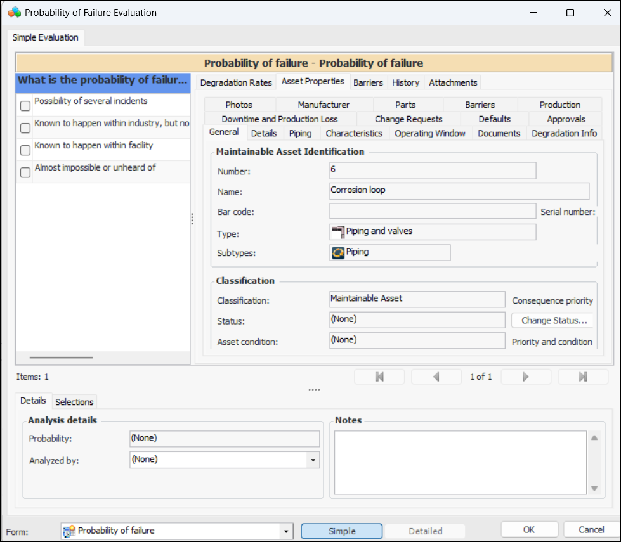Switch to the Degradation Rates tab
Viewport: 621px width, 542px height.
click(x=236, y=82)
